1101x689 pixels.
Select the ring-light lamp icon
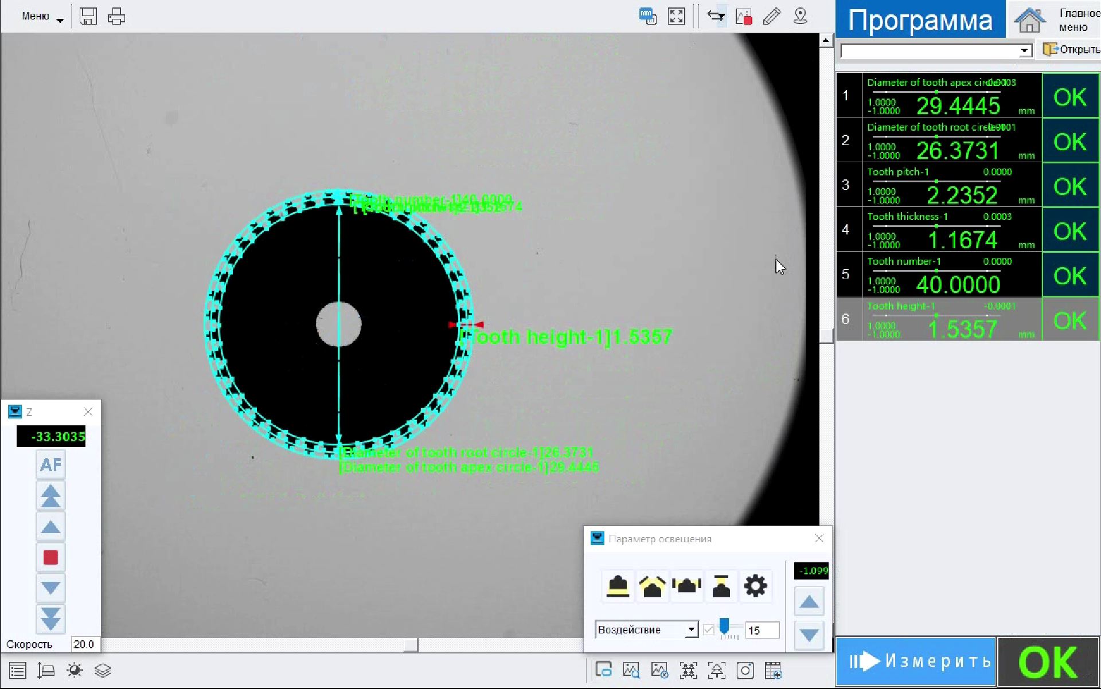click(x=686, y=586)
